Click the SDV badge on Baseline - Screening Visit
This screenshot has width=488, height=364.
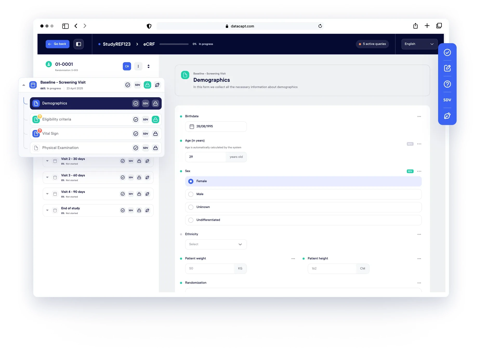point(137,85)
